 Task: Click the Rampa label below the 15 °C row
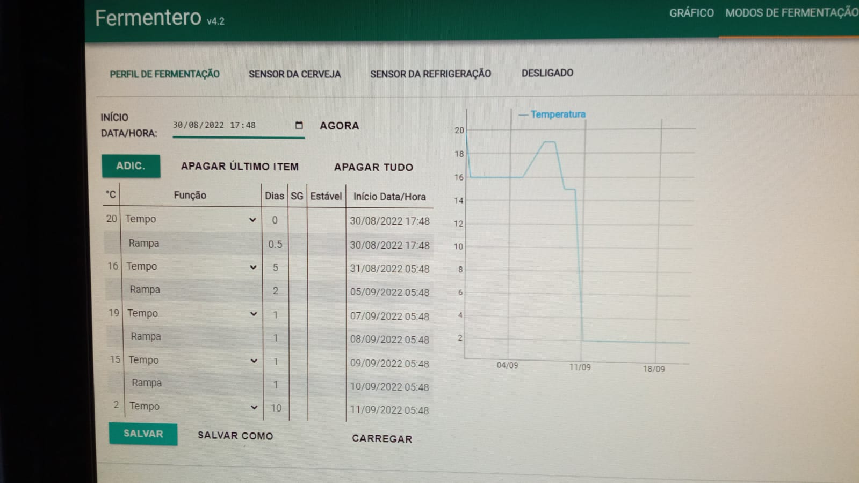[147, 383]
